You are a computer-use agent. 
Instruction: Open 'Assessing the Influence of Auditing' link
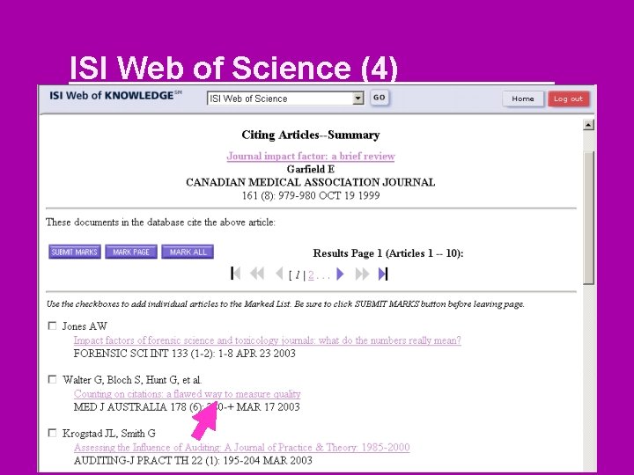[x=242, y=447]
